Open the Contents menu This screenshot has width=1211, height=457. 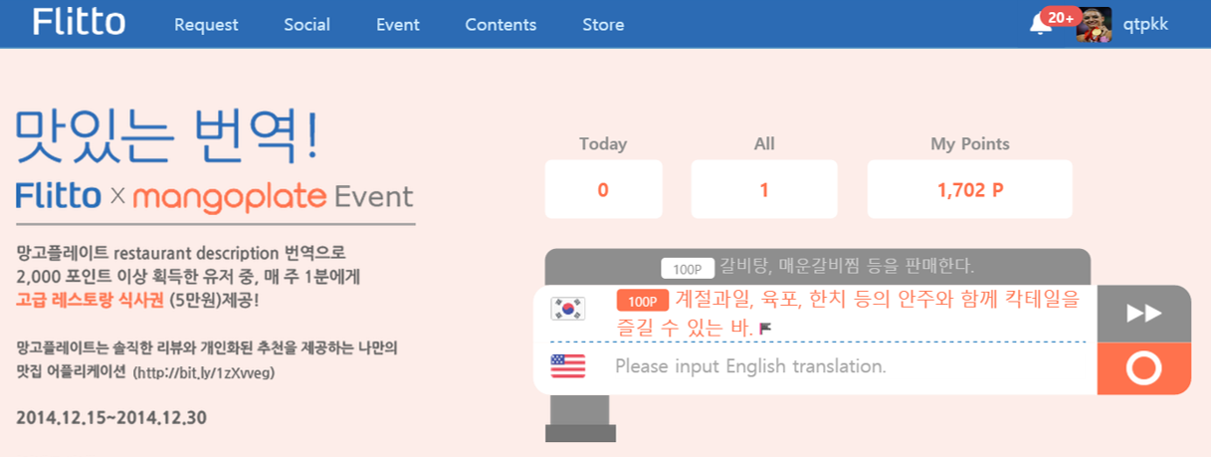coord(501,25)
